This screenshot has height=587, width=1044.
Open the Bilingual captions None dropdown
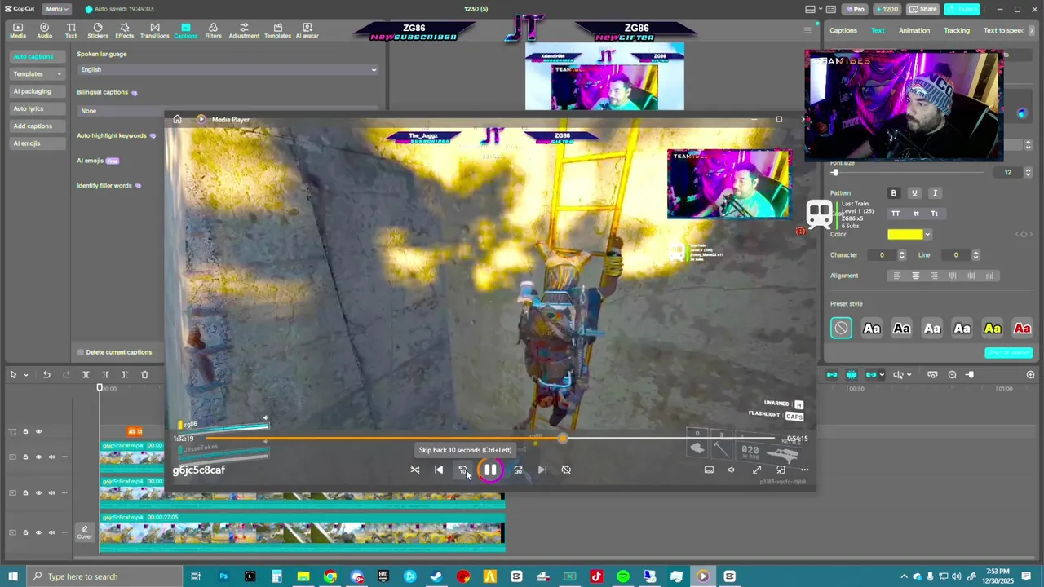(x=228, y=110)
